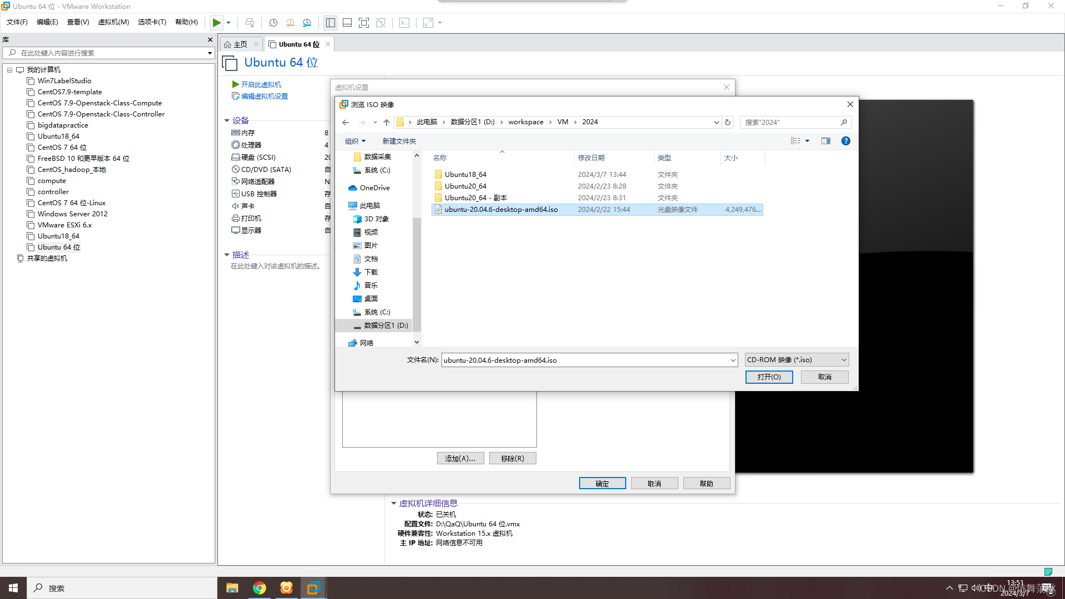Open the 组织 dropdown menu
1065x599 pixels.
click(356, 141)
